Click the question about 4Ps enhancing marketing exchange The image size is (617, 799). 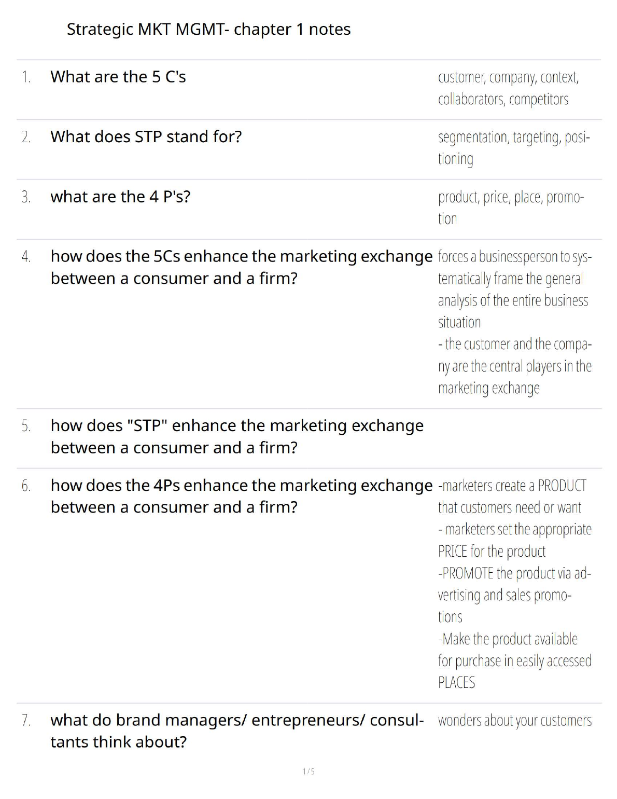tap(241, 496)
